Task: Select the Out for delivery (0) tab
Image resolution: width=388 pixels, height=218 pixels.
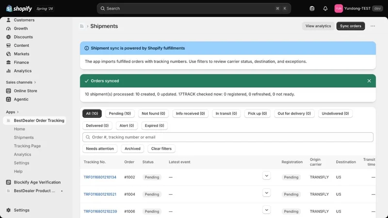Action: pos(294,113)
